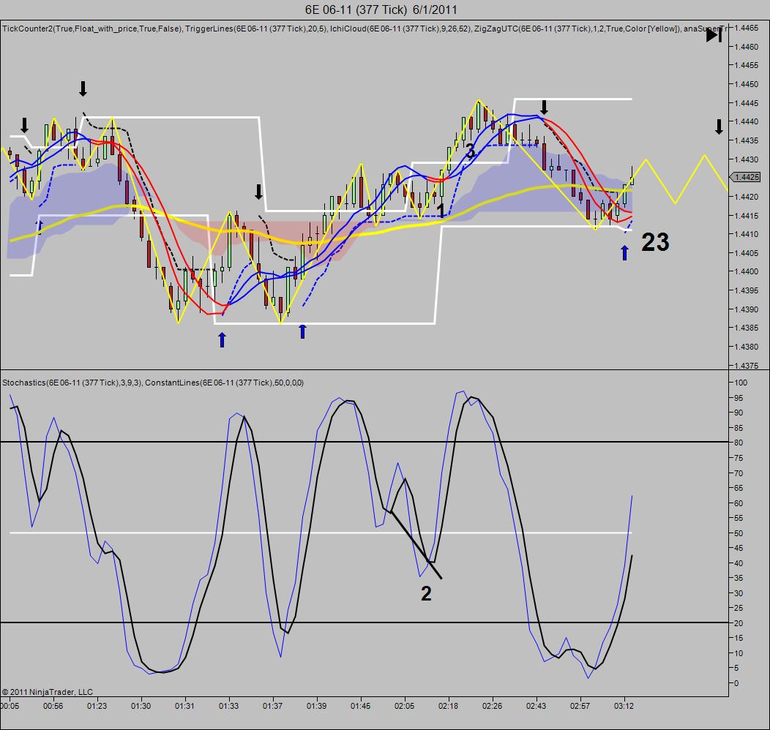
Task: Click the 35 level on the Stochastics axis
Action: [739, 578]
